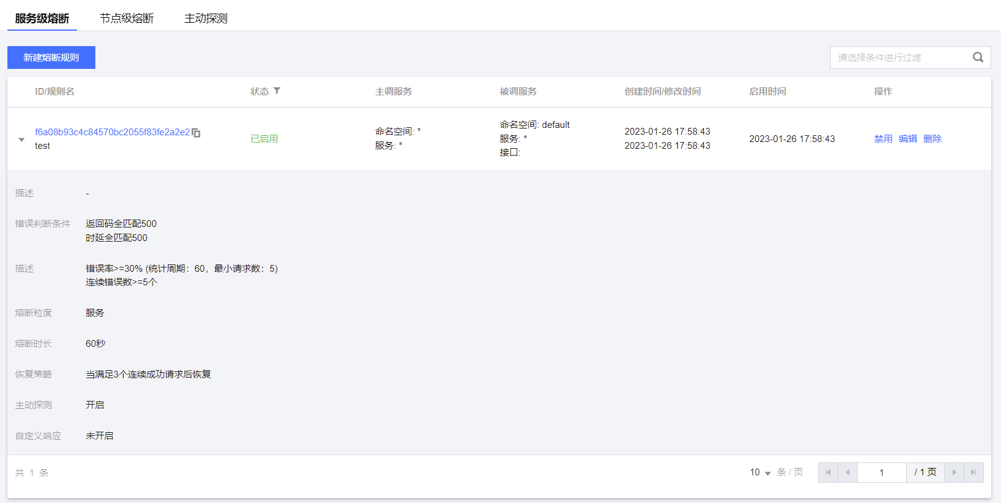Click the 新建熔断规则 button
The image size is (1001, 503).
click(51, 58)
